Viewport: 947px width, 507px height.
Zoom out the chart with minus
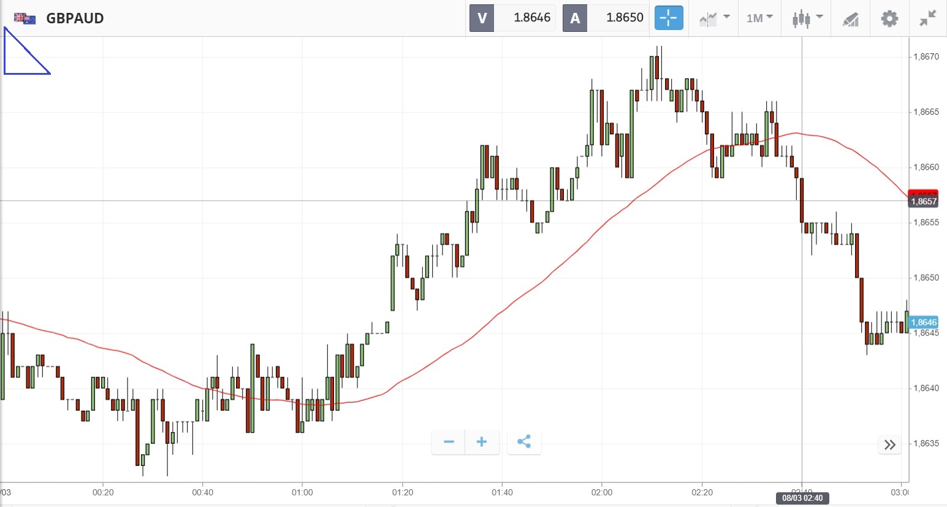[x=449, y=442]
